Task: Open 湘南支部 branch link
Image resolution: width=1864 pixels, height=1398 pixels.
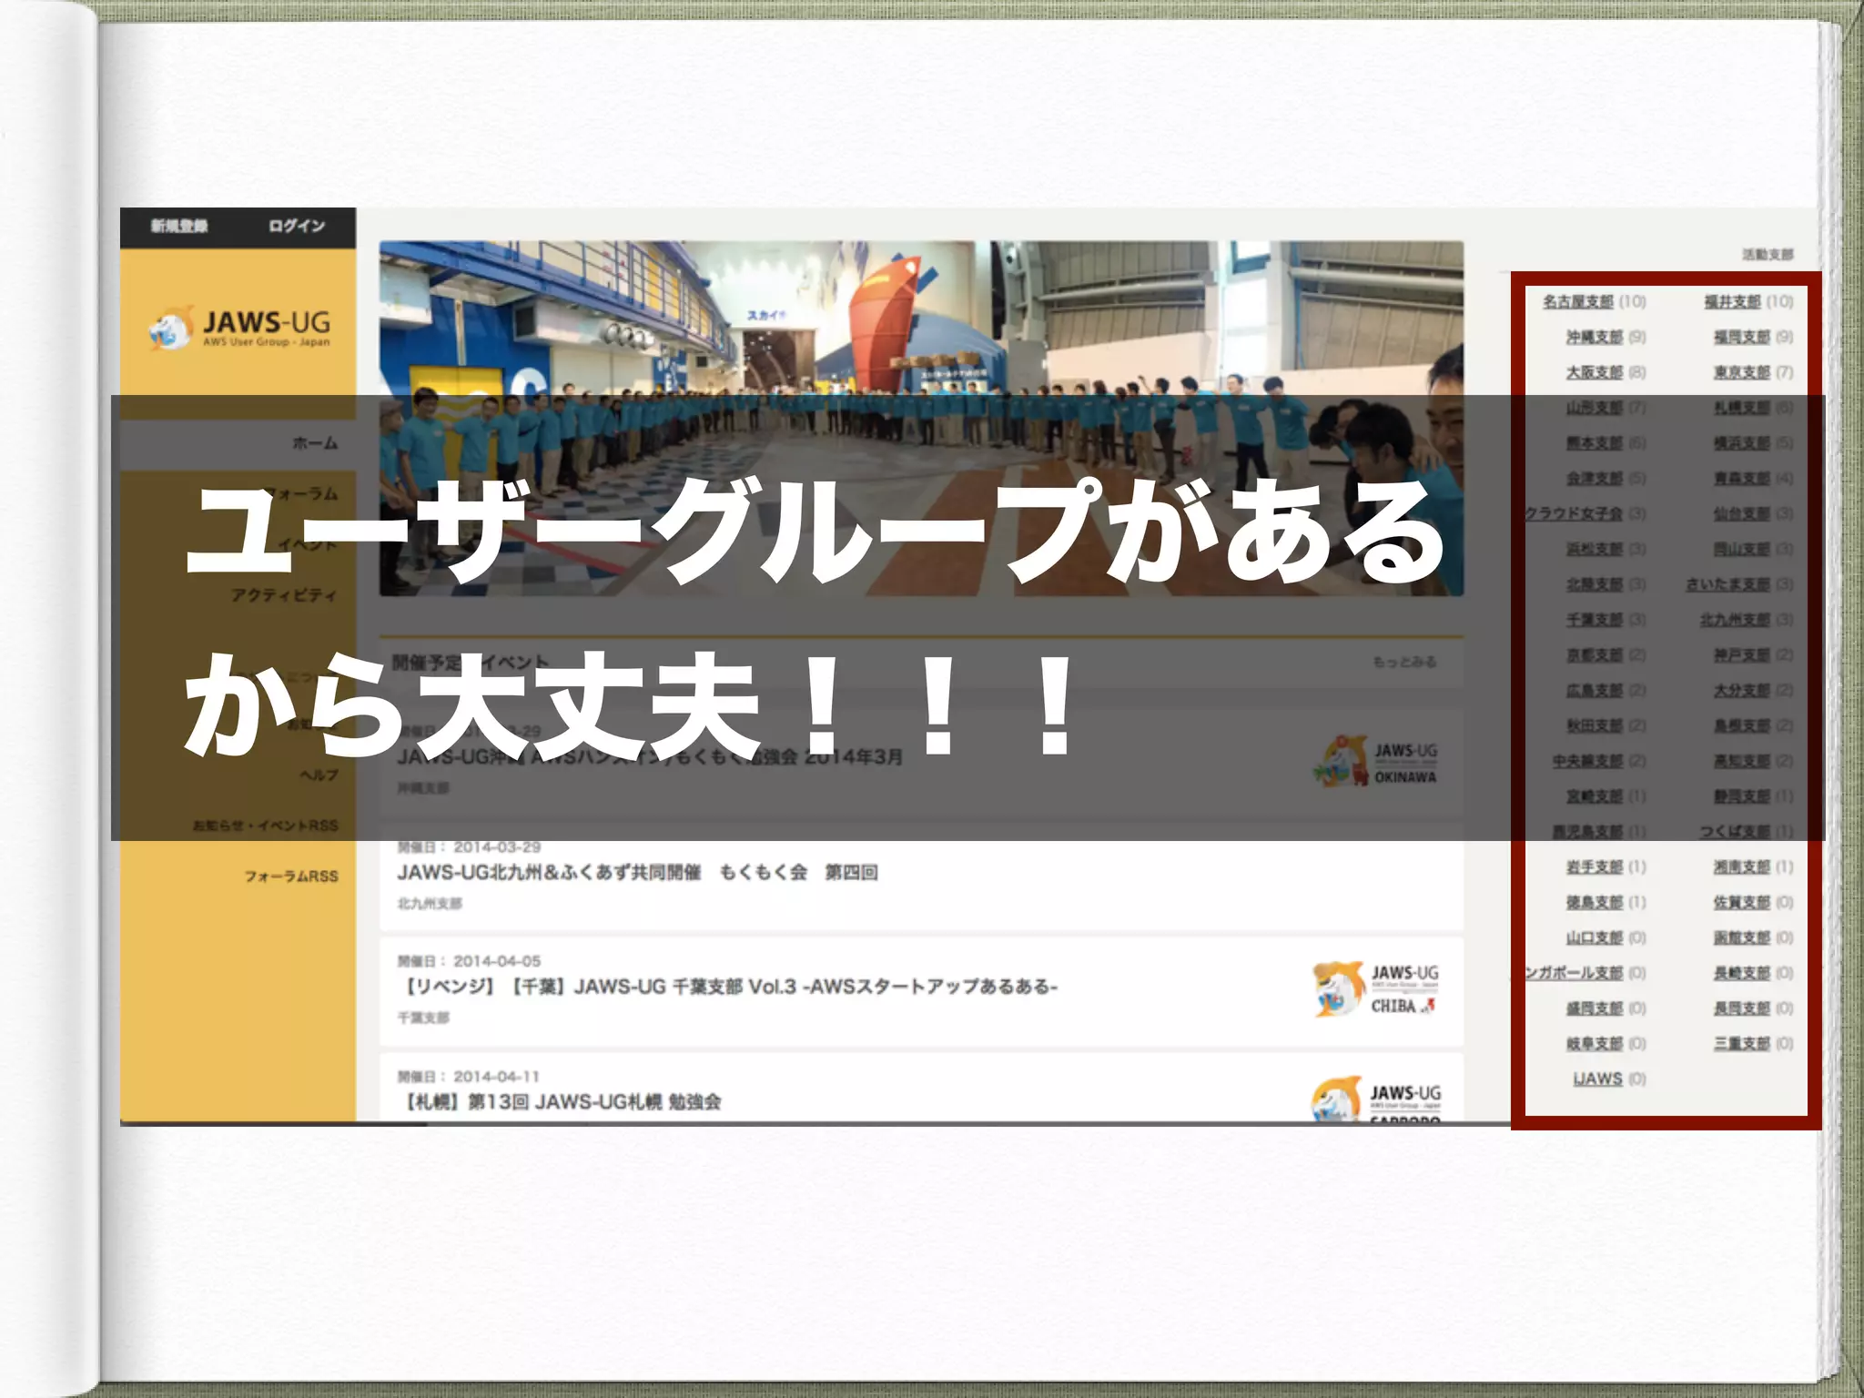Action: point(1742,867)
